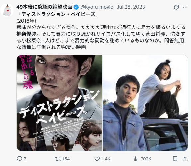This screenshot has width=191, height=166.
Task: Like the post with heart icon
Action: coord(97,159)
